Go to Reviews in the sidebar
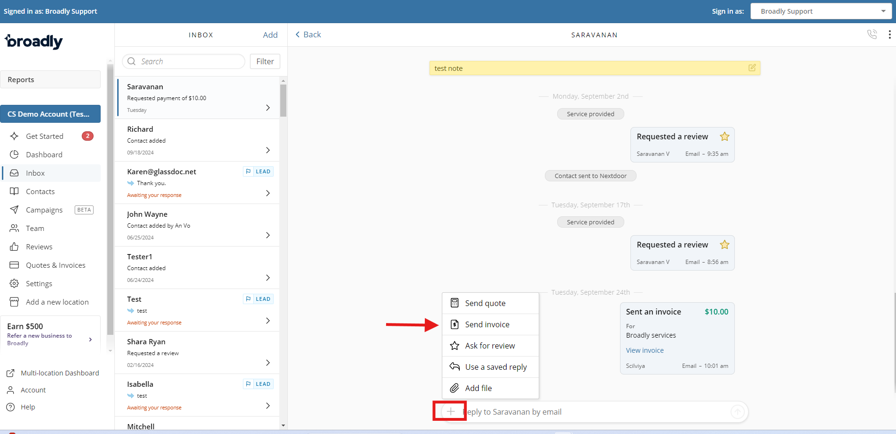The image size is (896, 434). tap(39, 247)
